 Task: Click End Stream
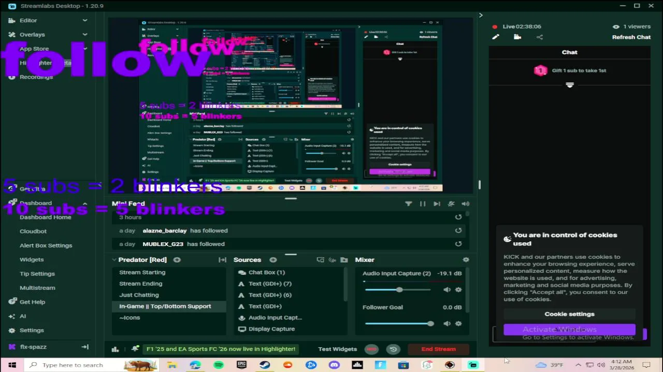[x=438, y=349]
